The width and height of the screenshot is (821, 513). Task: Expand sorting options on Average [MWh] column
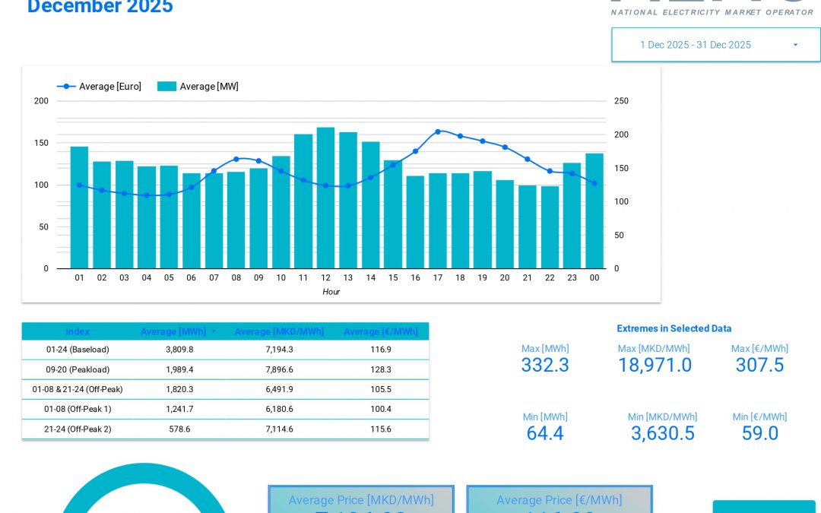(x=213, y=331)
